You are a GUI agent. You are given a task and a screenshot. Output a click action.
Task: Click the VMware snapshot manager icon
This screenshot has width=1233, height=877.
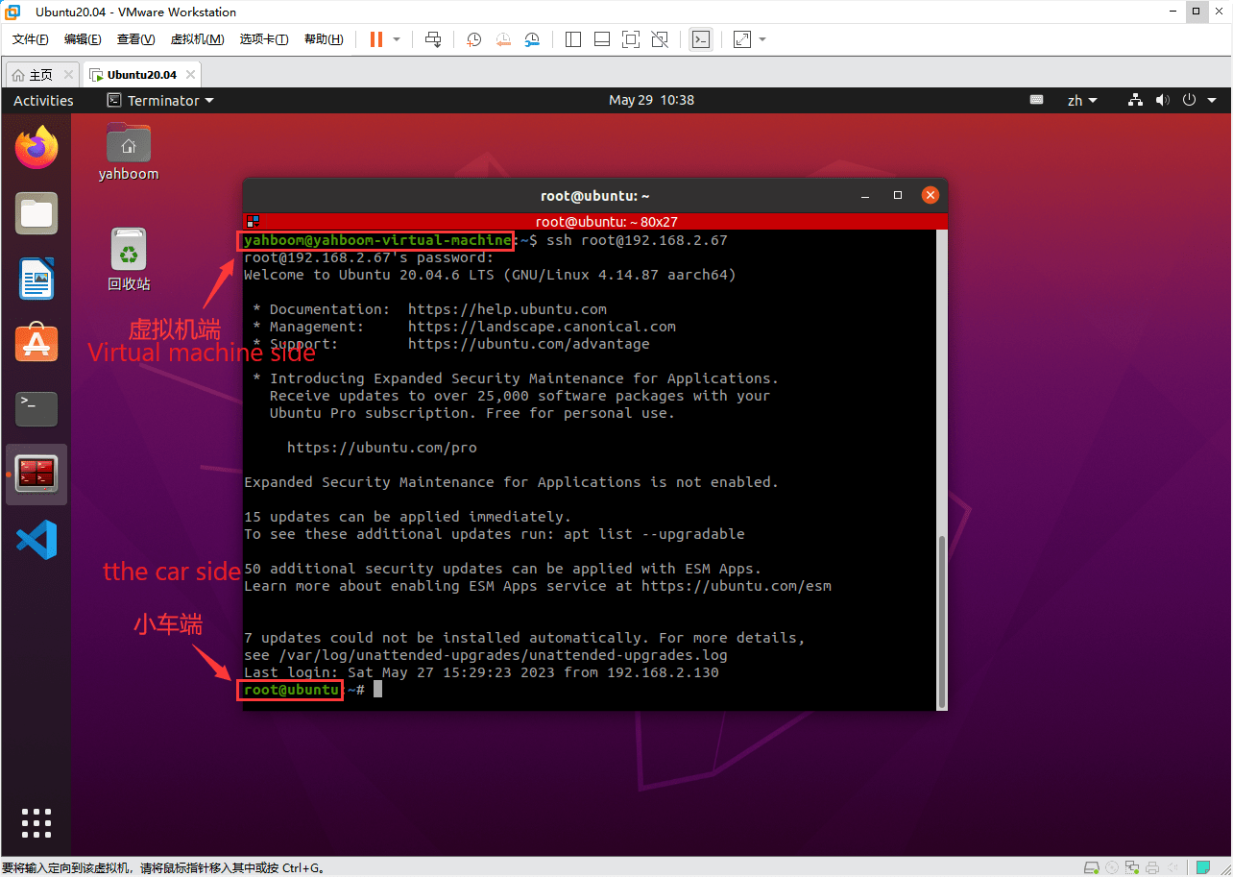[x=532, y=39]
